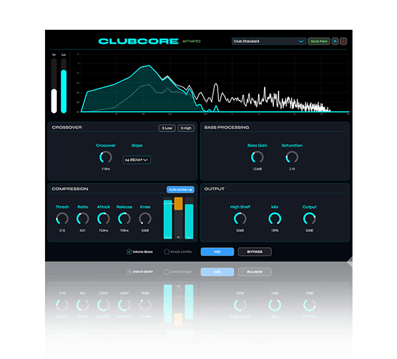
Task: Click the compression output level meter
Action: click(189, 218)
